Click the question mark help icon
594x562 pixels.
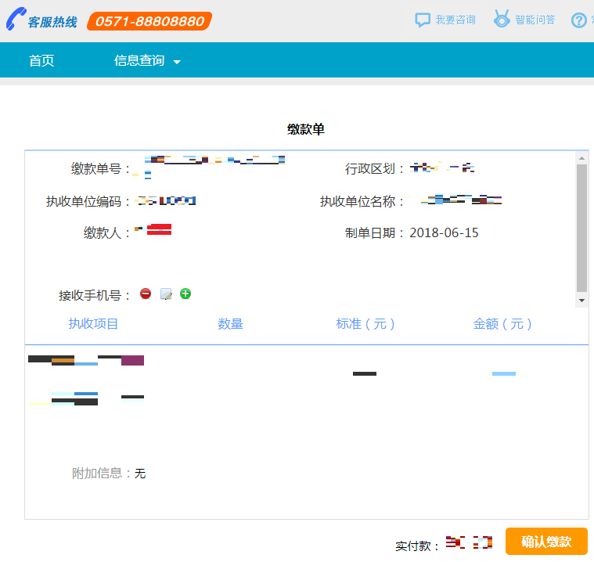pyautogui.click(x=579, y=20)
